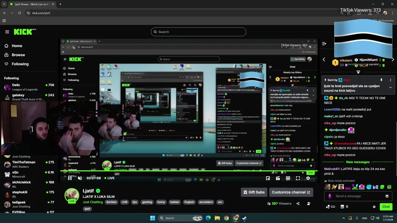Screen dimensions: 397x223
Task: Open Delic channel in Following list
Action: click(x=29, y=87)
